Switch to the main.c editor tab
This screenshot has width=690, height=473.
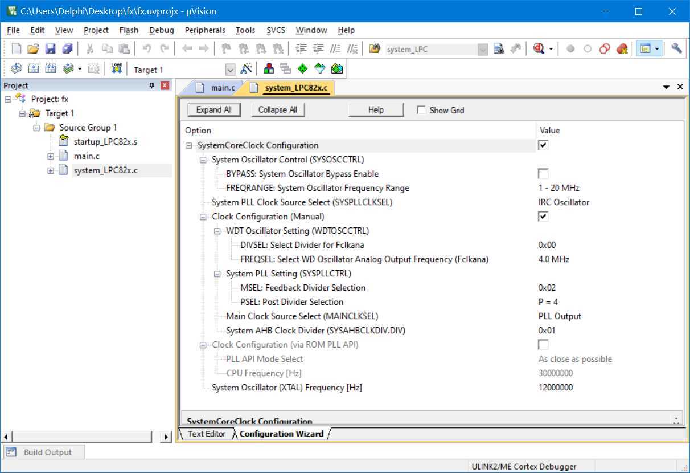click(216, 88)
